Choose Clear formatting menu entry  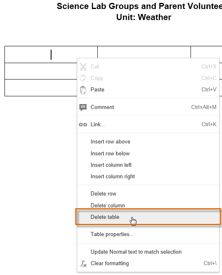click(148, 264)
